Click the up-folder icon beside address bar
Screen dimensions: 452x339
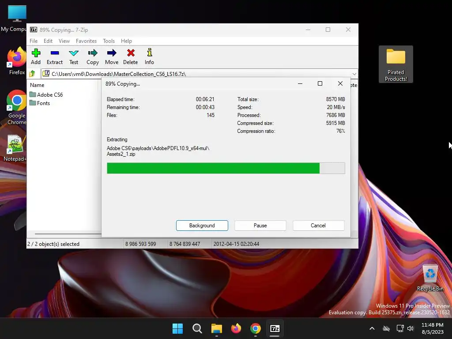32,74
